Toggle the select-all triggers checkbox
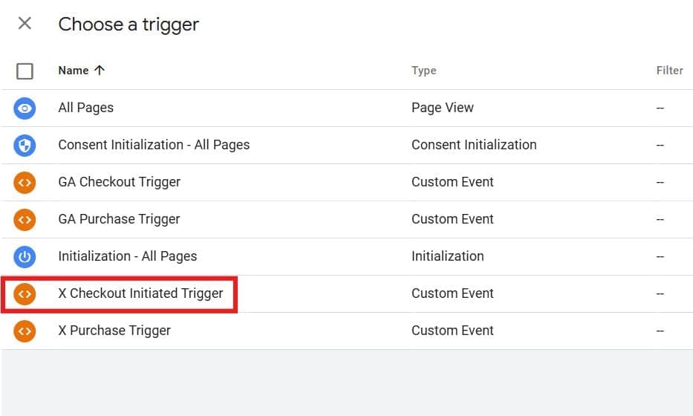 pos(25,71)
